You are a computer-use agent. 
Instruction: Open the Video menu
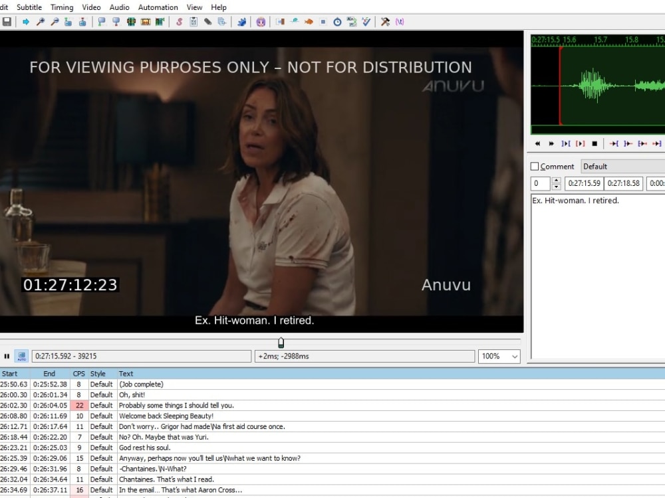click(91, 7)
